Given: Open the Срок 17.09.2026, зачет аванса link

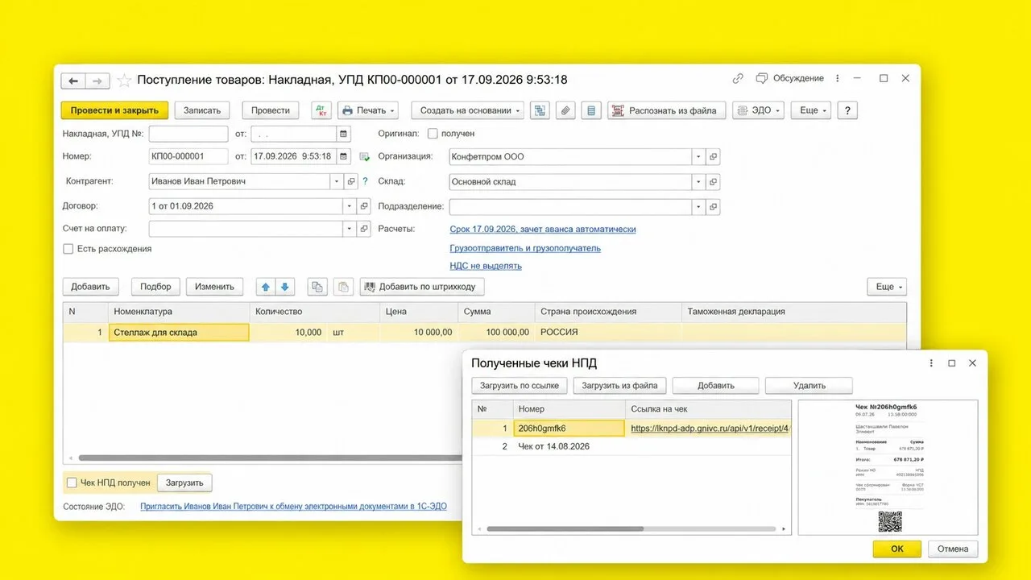Looking at the screenshot, I should pyautogui.click(x=543, y=229).
